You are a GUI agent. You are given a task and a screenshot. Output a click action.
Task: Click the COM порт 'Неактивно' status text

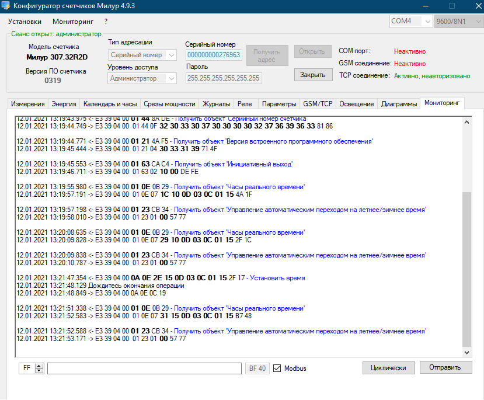(410, 51)
